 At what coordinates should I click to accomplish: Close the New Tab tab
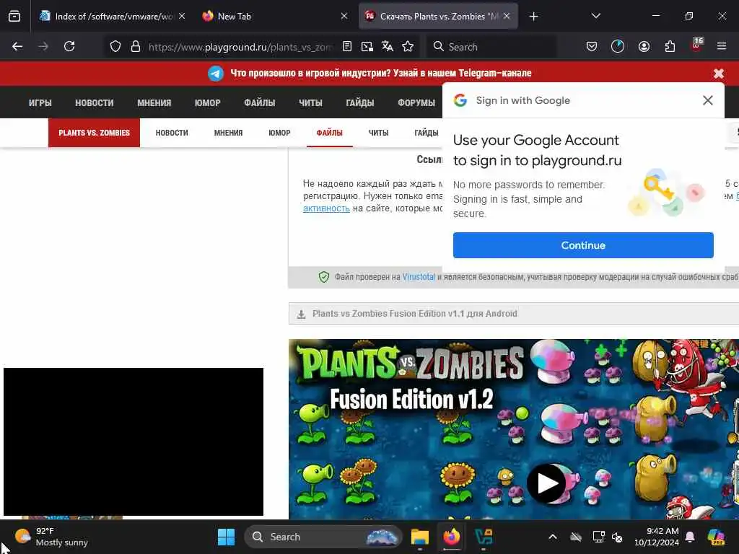(344, 16)
